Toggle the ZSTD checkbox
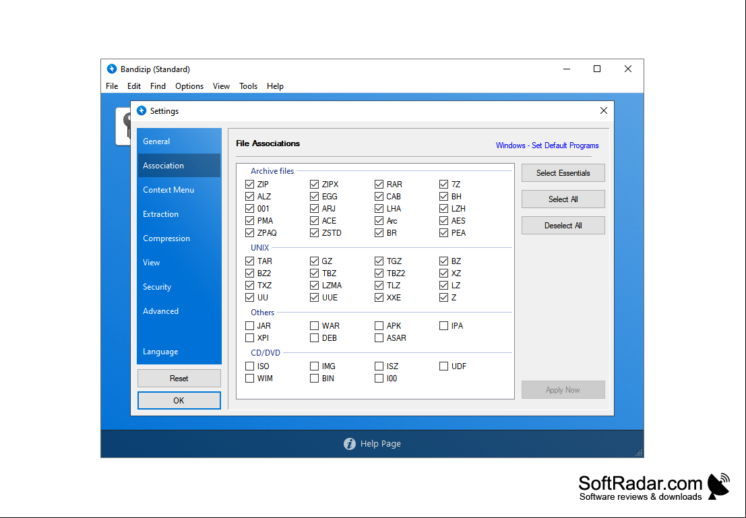The height and width of the screenshot is (518, 746). [x=315, y=233]
